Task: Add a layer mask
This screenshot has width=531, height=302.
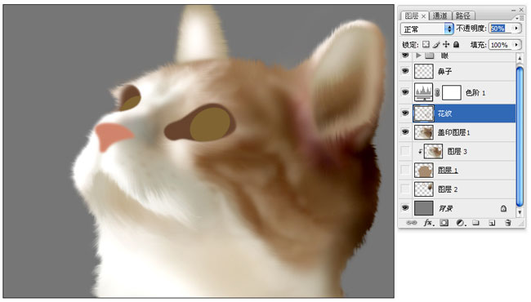Action: (x=444, y=223)
